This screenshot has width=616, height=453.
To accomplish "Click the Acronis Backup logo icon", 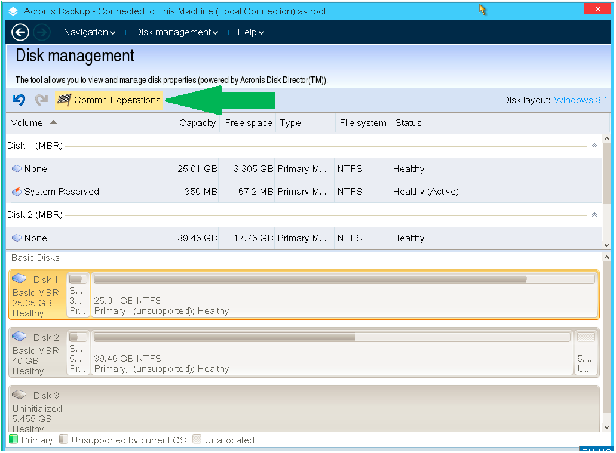I will [13, 11].
